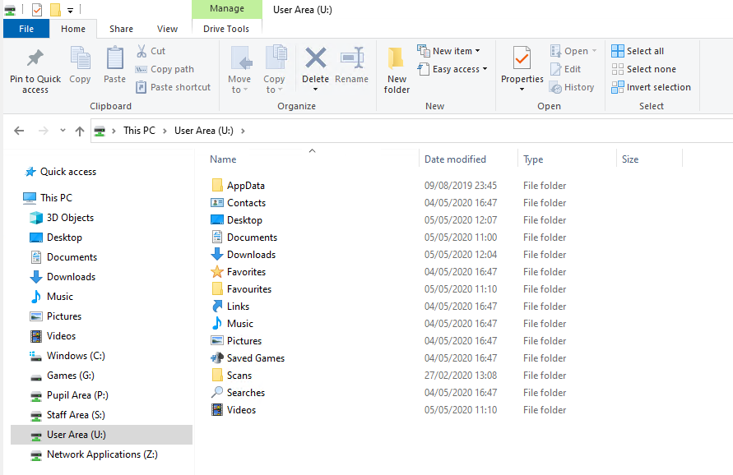Image resolution: width=733 pixels, height=475 pixels.
Task: Sort by Name column header
Action: click(x=223, y=159)
